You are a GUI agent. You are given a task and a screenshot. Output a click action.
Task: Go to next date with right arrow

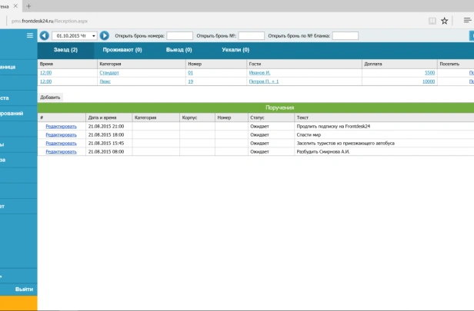[x=105, y=35]
